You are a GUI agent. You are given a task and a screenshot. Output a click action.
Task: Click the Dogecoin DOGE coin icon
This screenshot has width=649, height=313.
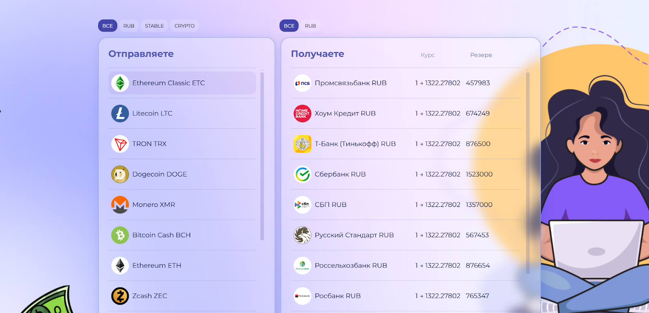click(120, 174)
